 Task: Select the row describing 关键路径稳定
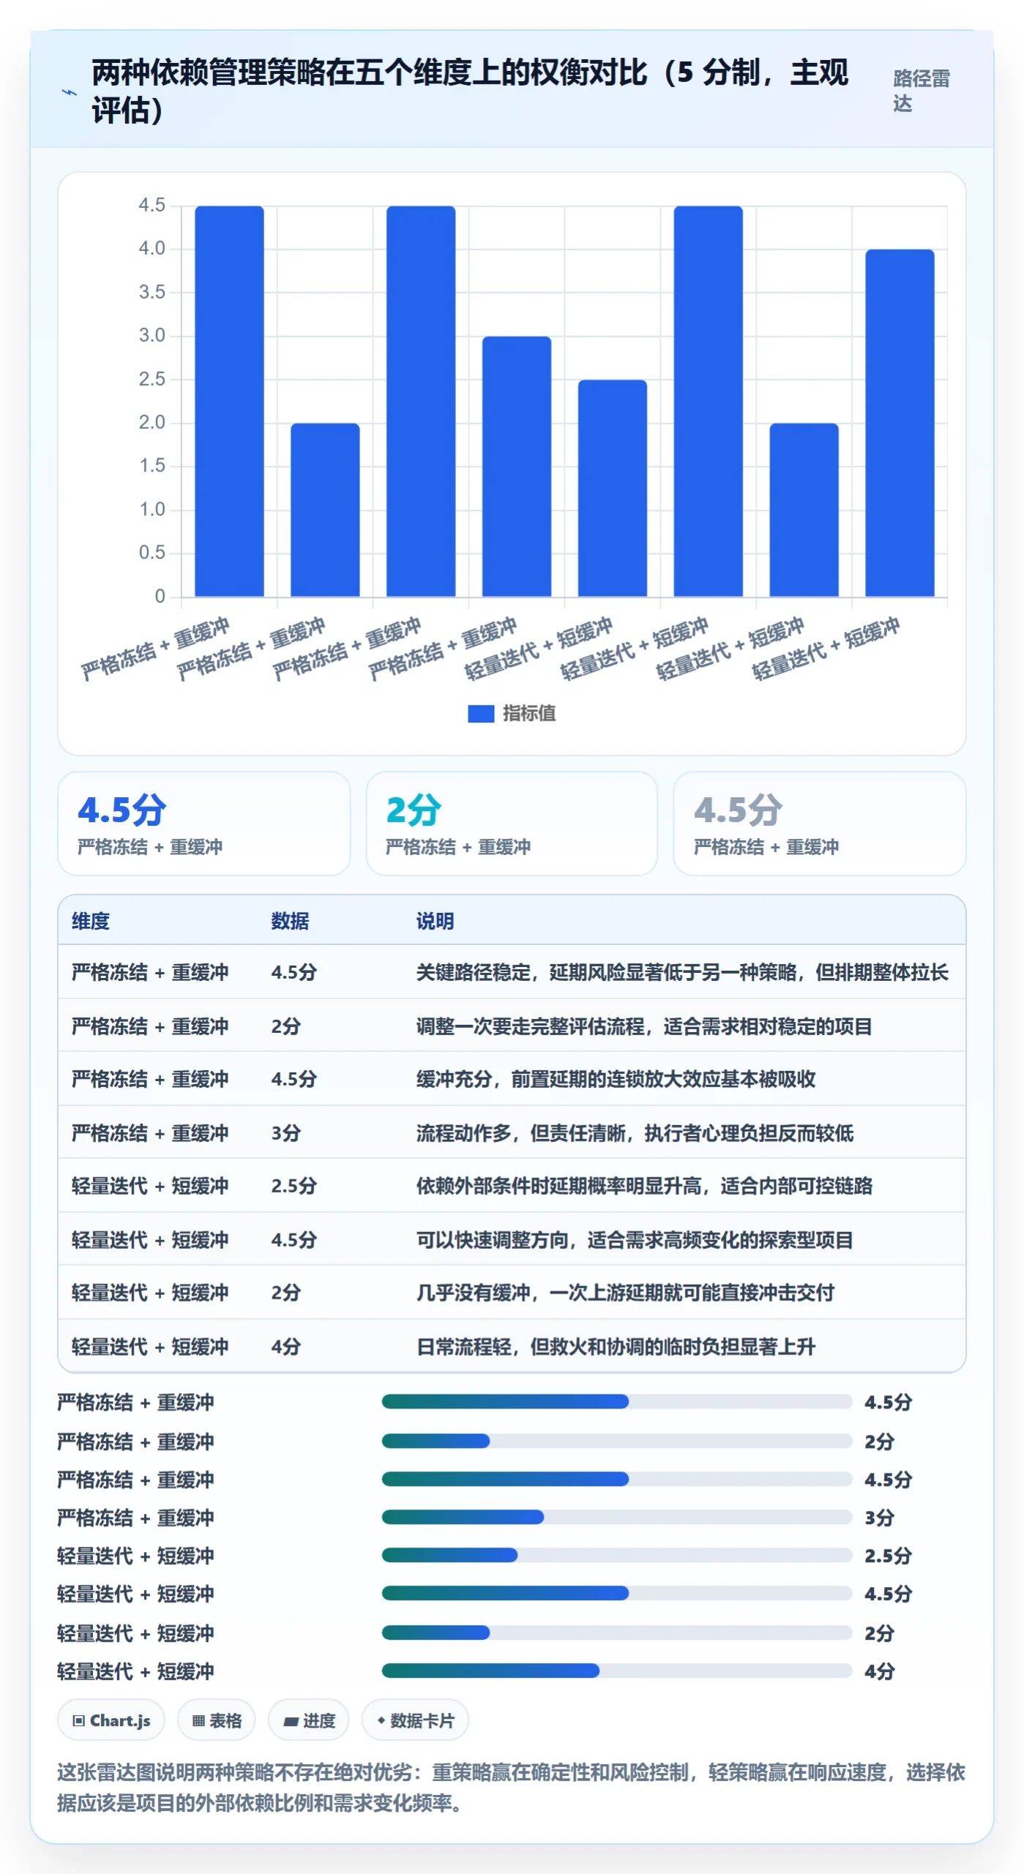coord(512,972)
